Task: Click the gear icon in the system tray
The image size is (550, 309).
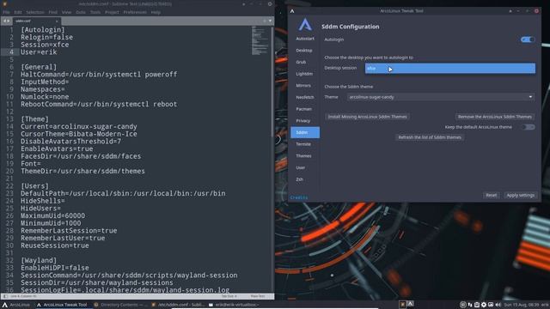Action: (484, 305)
